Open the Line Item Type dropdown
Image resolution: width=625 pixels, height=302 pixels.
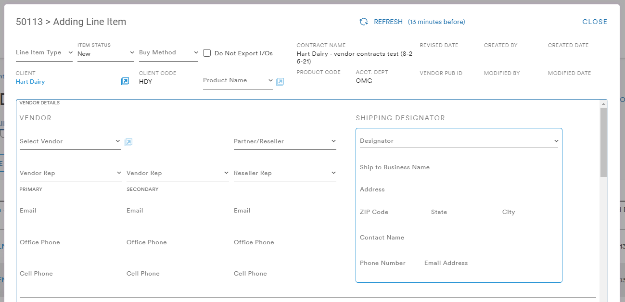(x=44, y=53)
